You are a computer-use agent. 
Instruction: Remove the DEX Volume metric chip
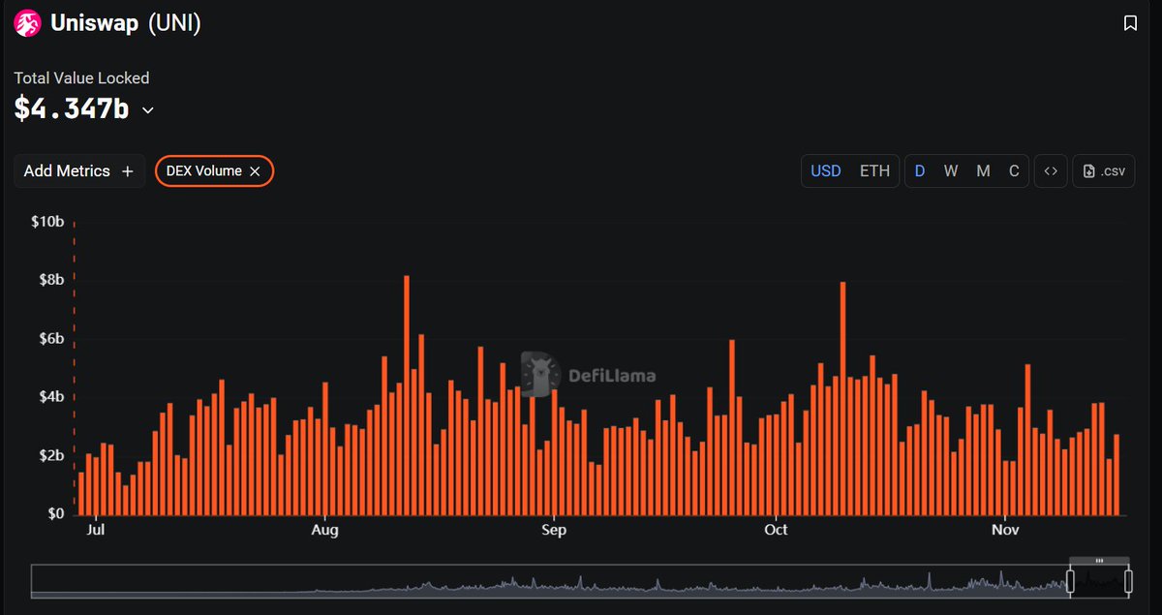[255, 171]
